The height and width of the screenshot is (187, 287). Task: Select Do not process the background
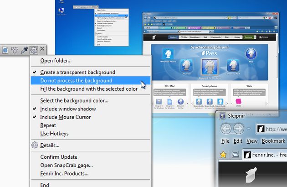click(x=91, y=80)
